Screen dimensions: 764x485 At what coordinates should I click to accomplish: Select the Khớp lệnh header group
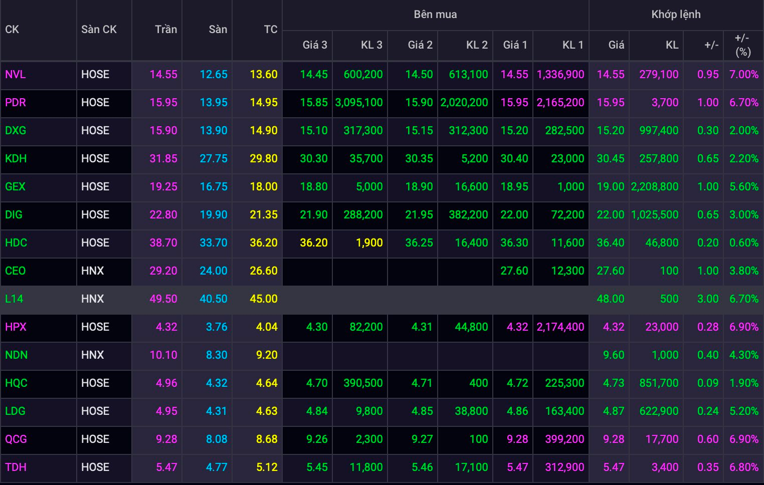(x=676, y=15)
